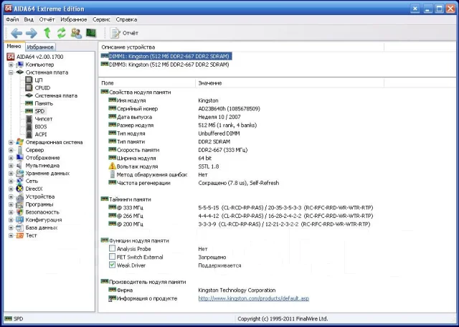Click the Отображение monitor icon
This screenshot has width=459, height=327.
click(x=19, y=158)
